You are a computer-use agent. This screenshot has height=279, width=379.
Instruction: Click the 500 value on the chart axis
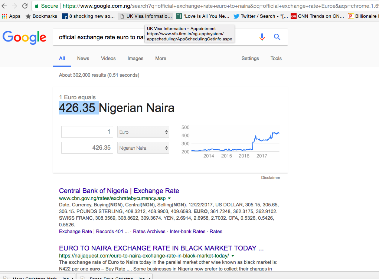click(x=185, y=127)
